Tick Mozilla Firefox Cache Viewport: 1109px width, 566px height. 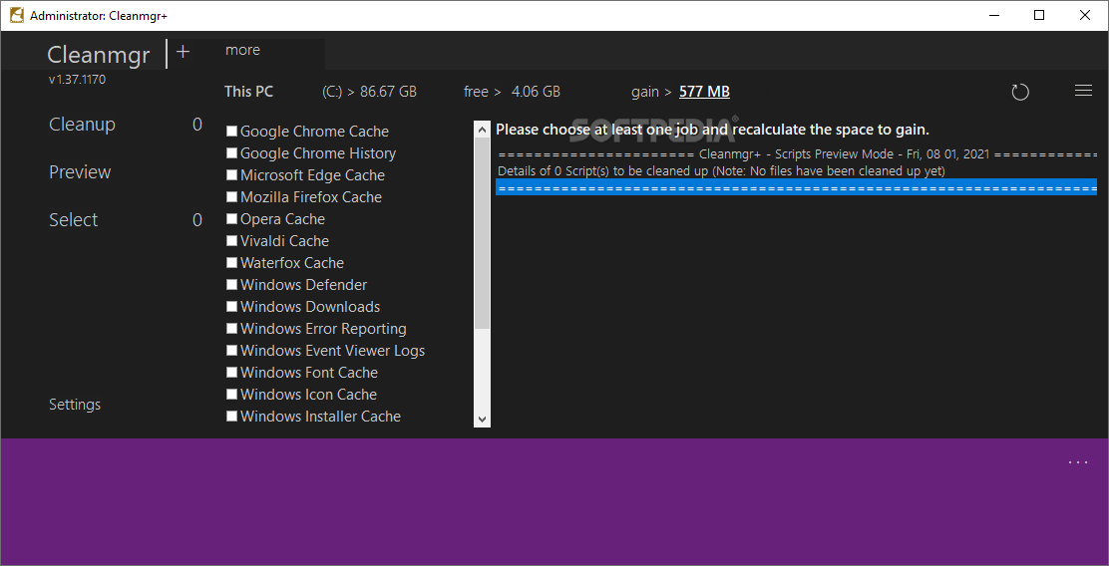pyautogui.click(x=231, y=196)
